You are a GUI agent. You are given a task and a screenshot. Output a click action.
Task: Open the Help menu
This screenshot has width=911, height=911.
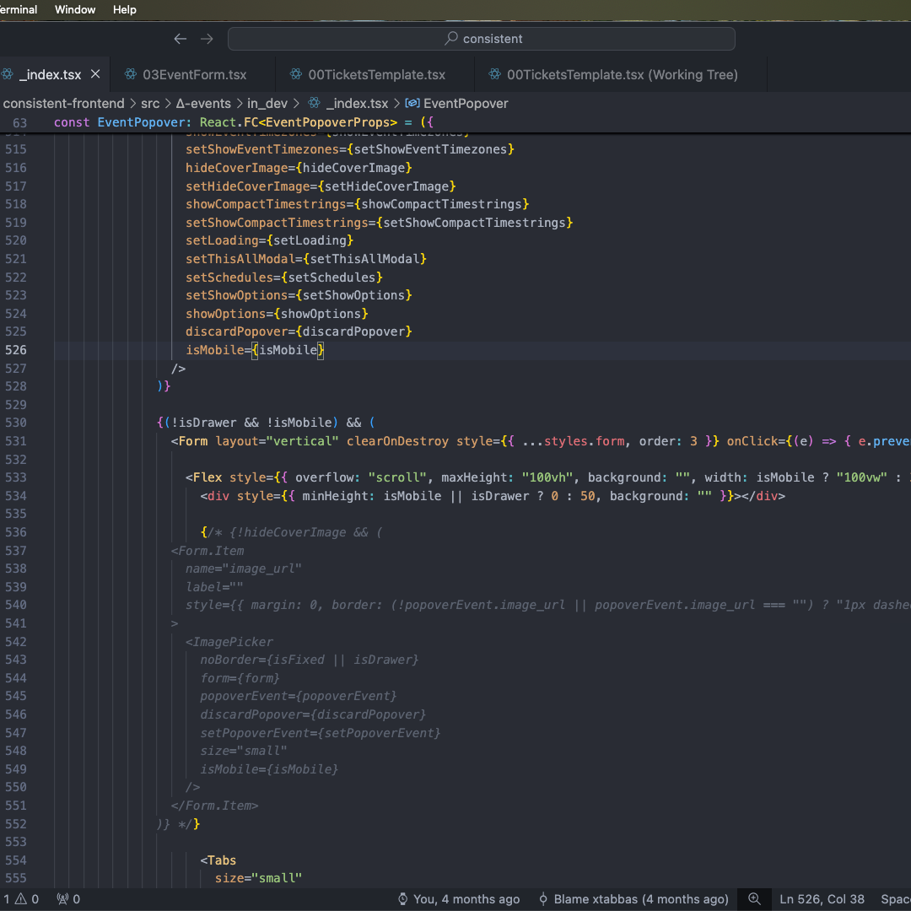tap(124, 9)
